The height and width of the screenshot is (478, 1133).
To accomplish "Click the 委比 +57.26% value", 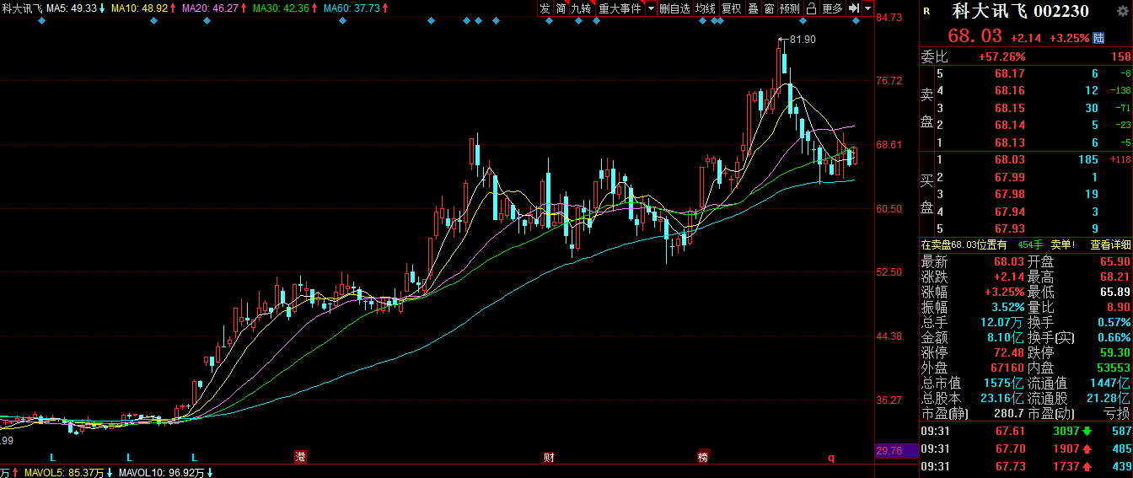I will click(1001, 57).
